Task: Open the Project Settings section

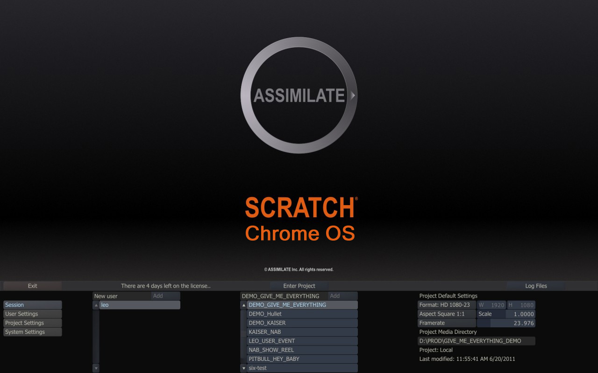Action: [33, 323]
